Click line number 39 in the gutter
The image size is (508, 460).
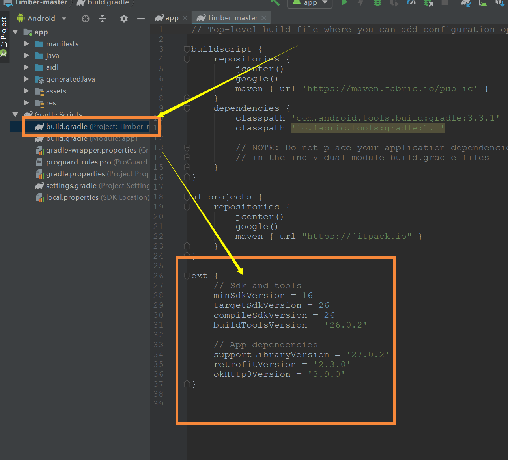point(159,404)
